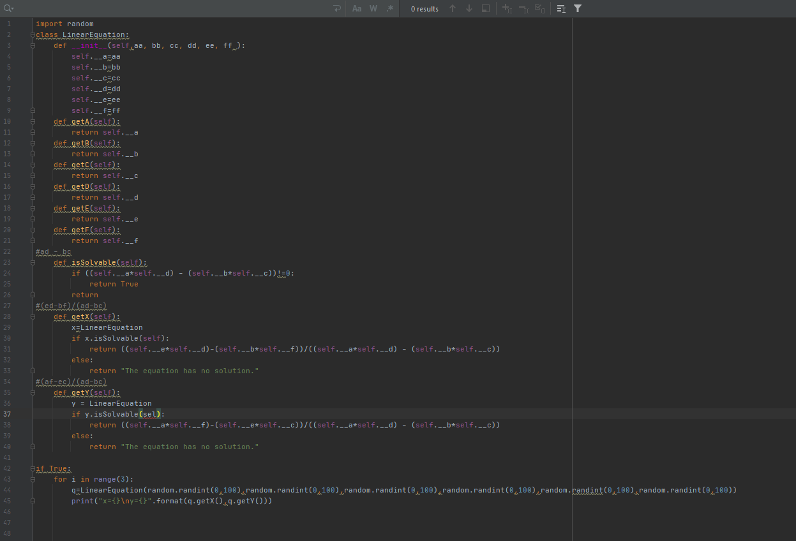Click the new line icon in search field

pos(337,8)
